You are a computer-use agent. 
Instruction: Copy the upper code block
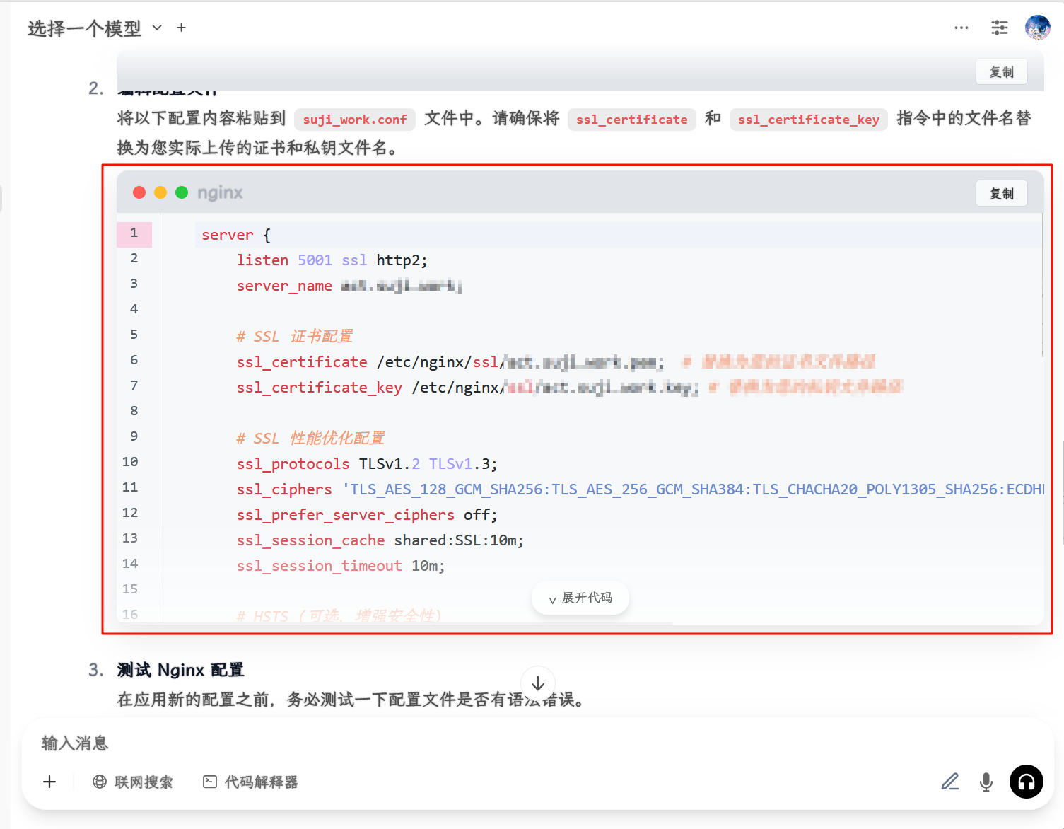[x=1001, y=72]
